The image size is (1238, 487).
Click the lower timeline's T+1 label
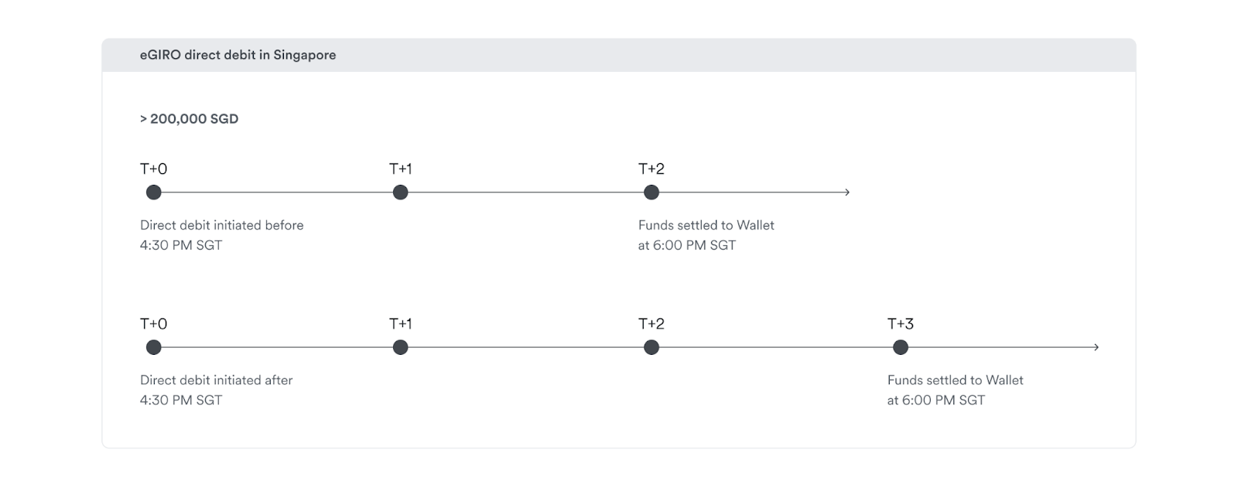click(400, 324)
